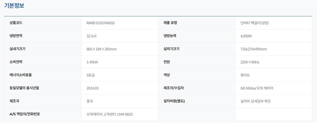Click the GD Midea/오텍 캐리어 manufacturer text
Viewport: 317px width, 123px height.
point(257,88)
